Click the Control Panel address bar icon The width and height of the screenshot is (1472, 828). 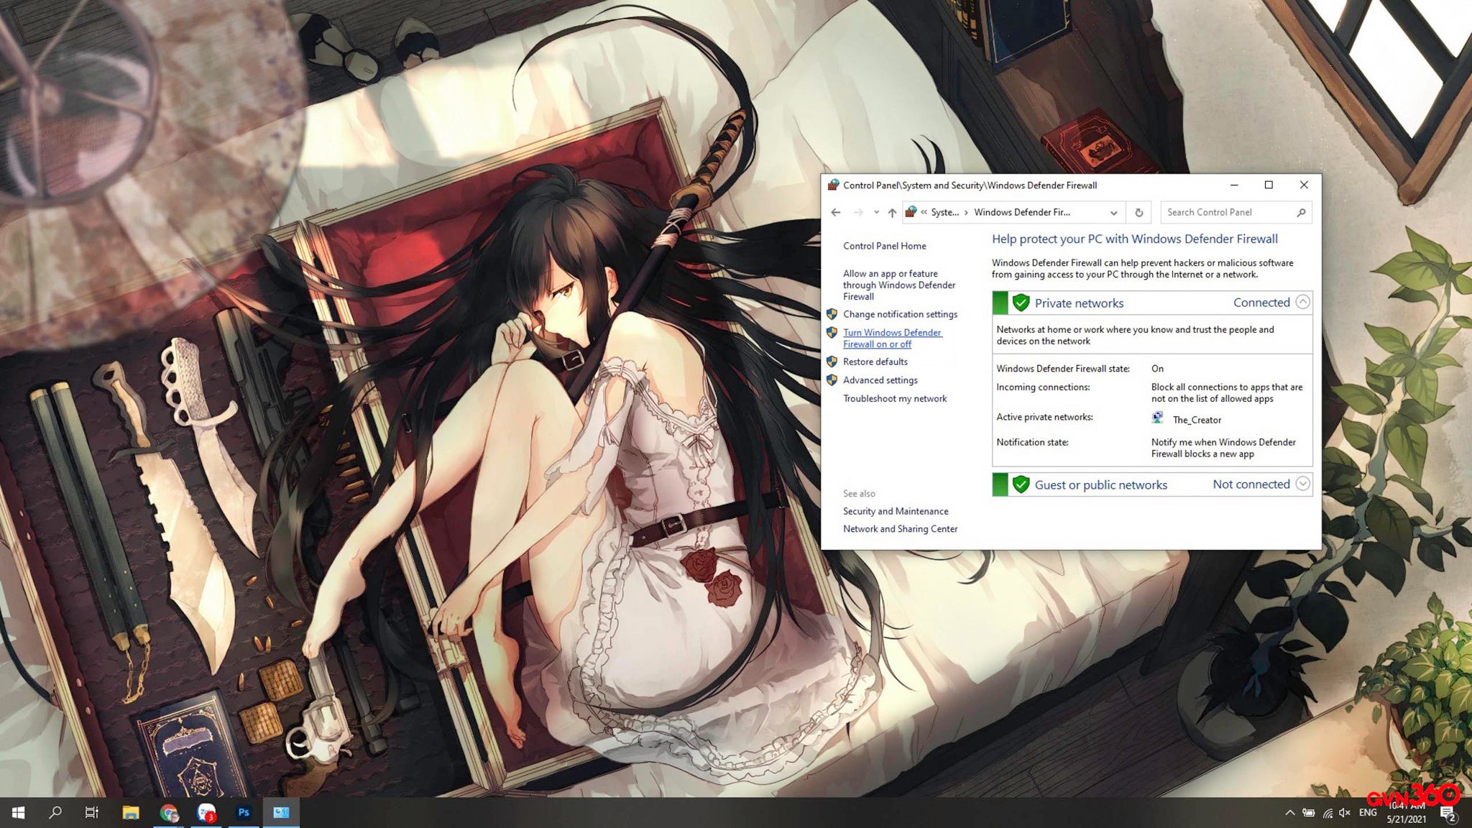(x=911, y=211)
